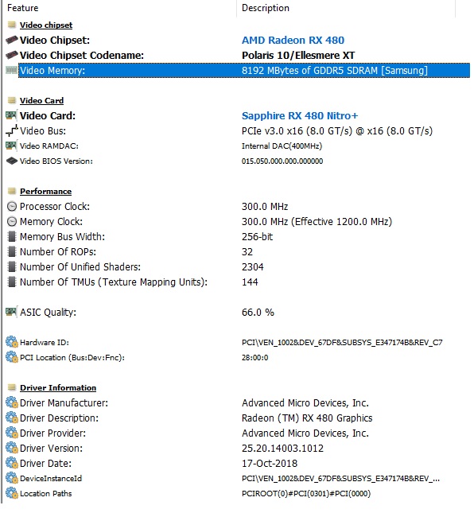474x513 pixels.
Task: Open the Sapphire RX 480 Nitro+ link
Action: tap(300, 115)
